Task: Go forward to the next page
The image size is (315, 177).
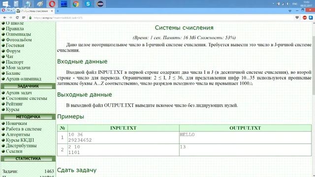Action: 11,18
